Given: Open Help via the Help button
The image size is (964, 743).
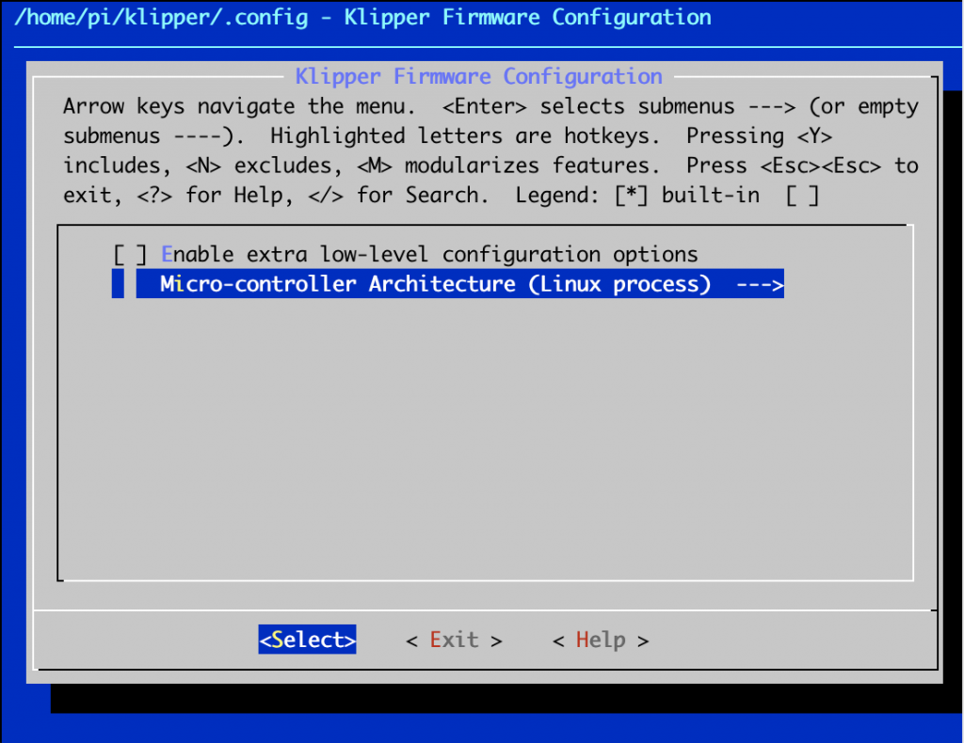Looking at the screenshot, I should (x=601, y=640).
